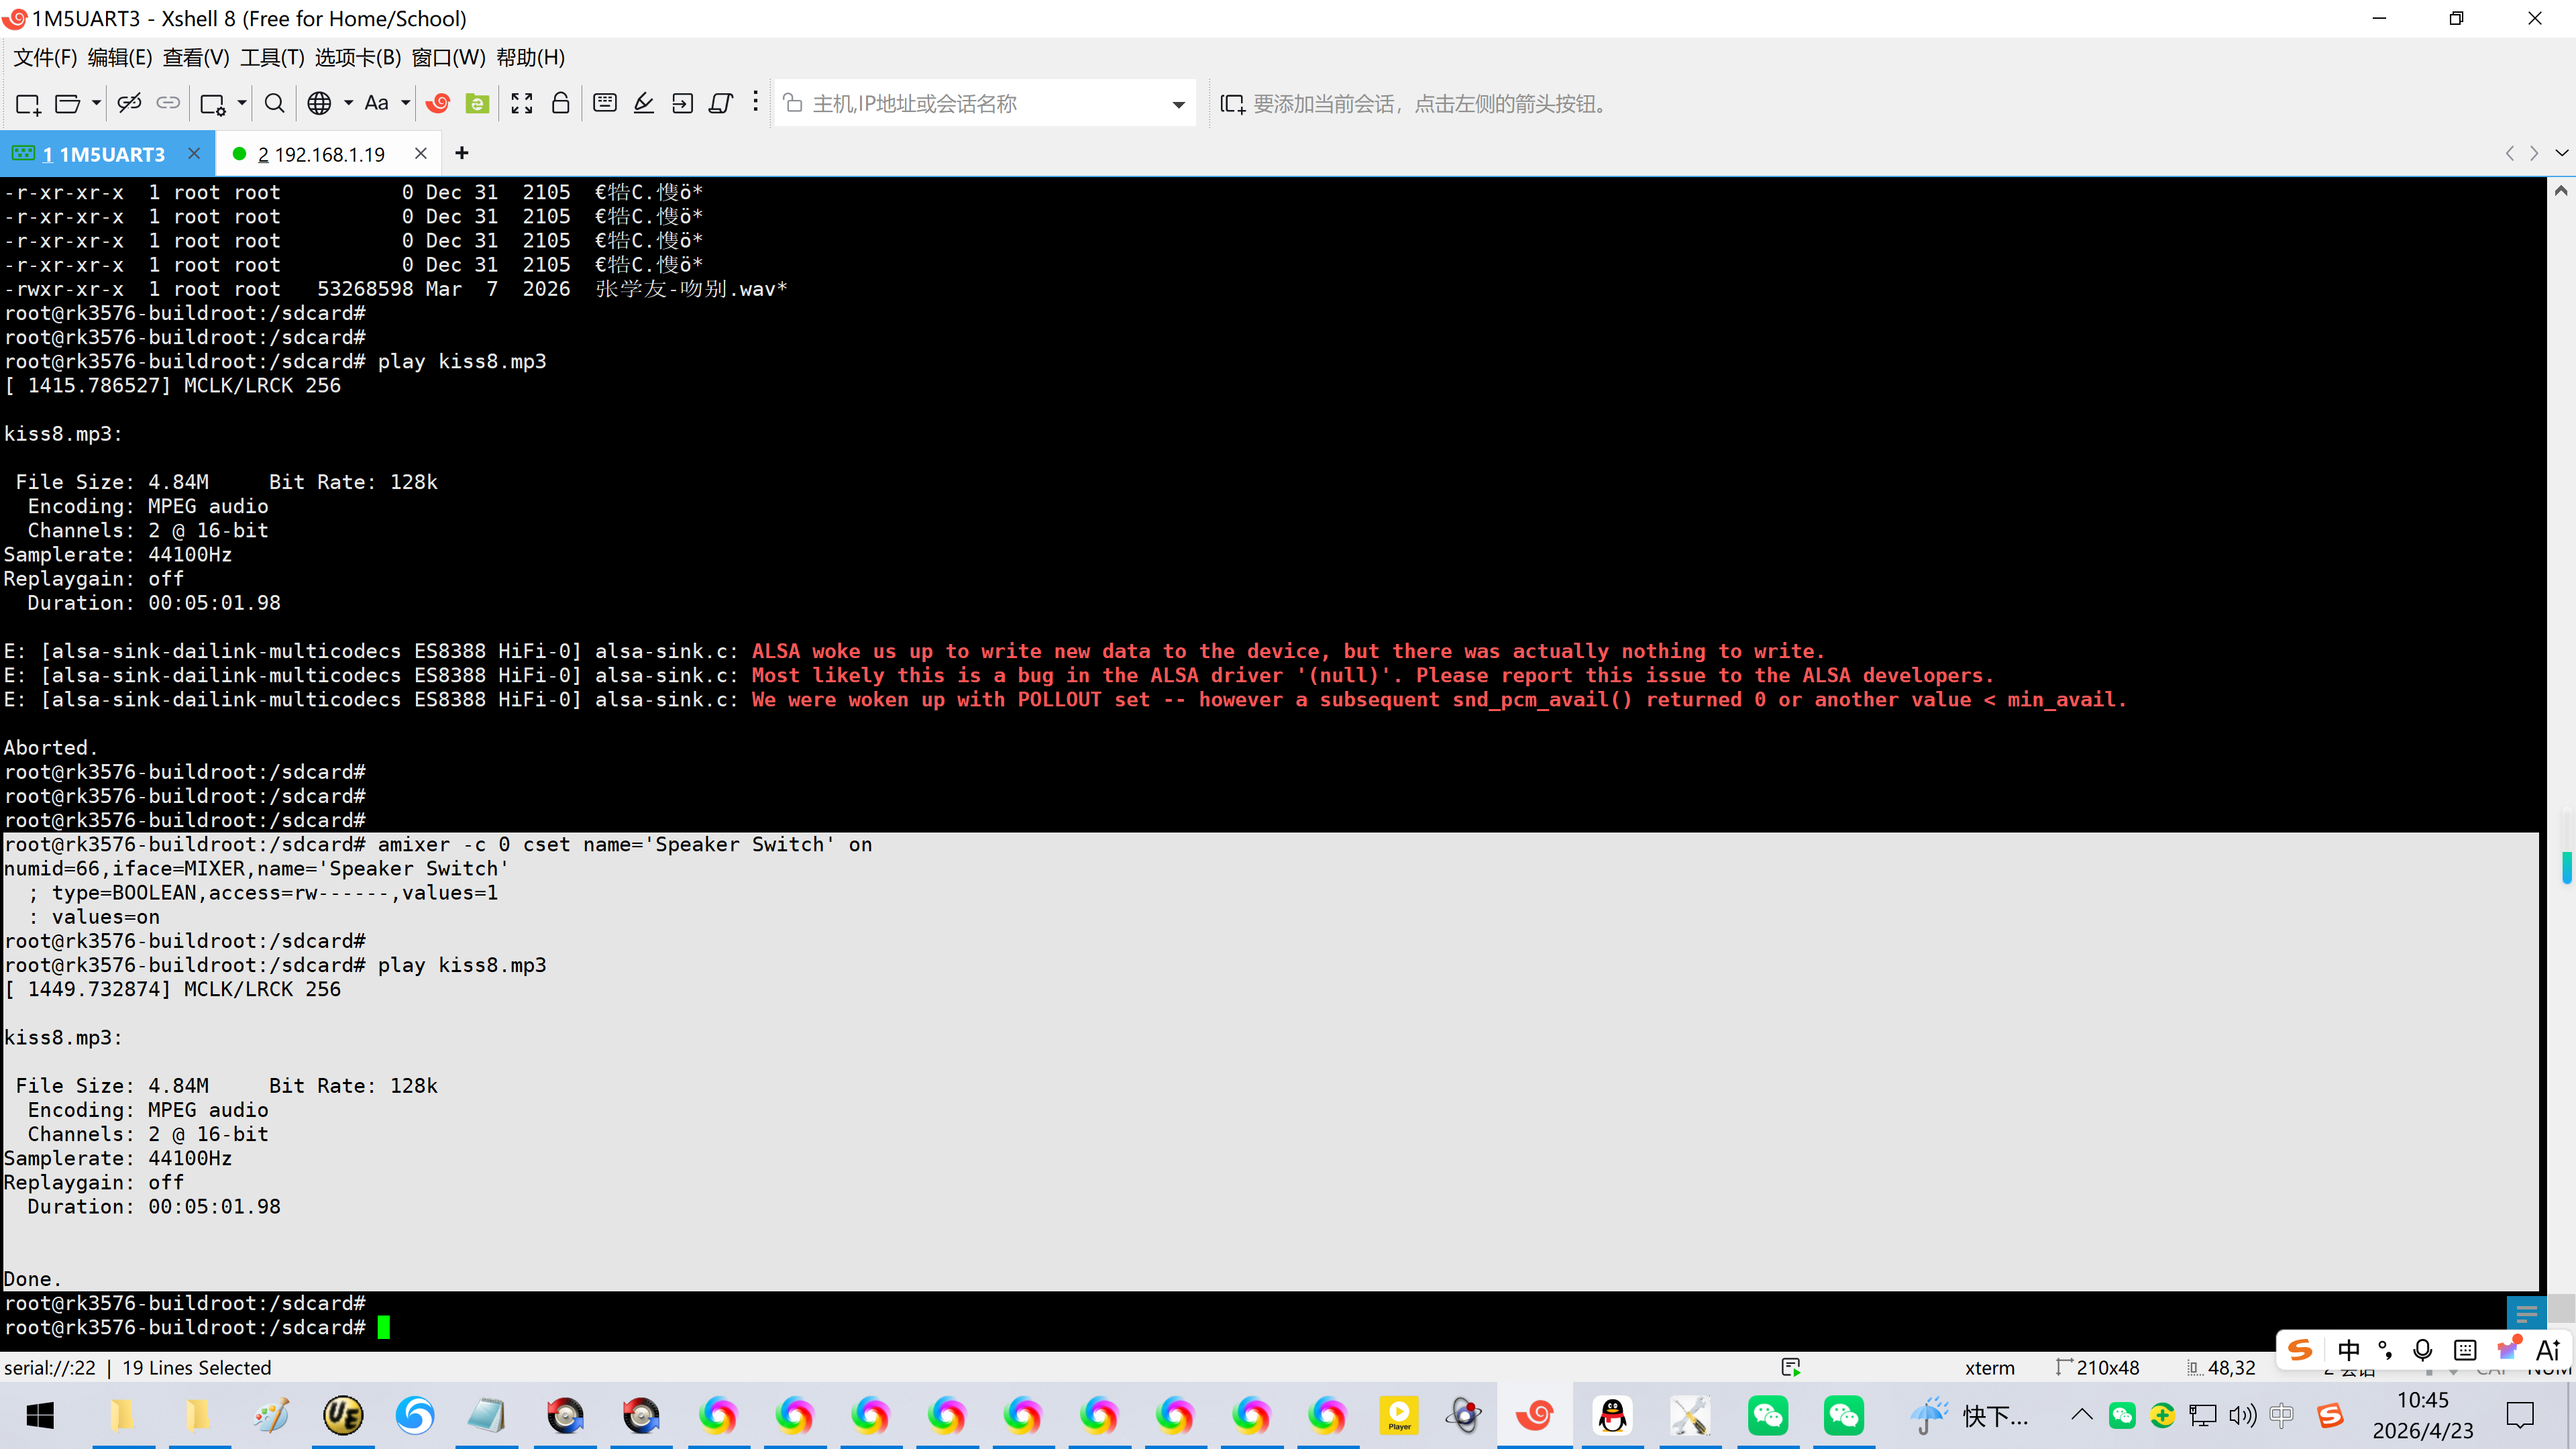Open the script scroll icon
The height and width of the screenshot is (1449, 2576).
coord(721,103)
